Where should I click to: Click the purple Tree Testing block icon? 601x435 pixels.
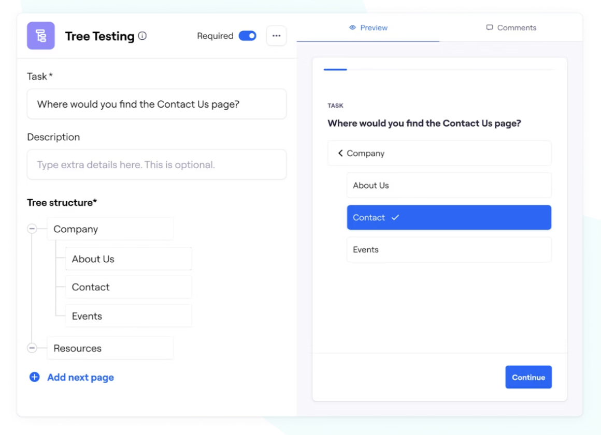tap(41, 36)
